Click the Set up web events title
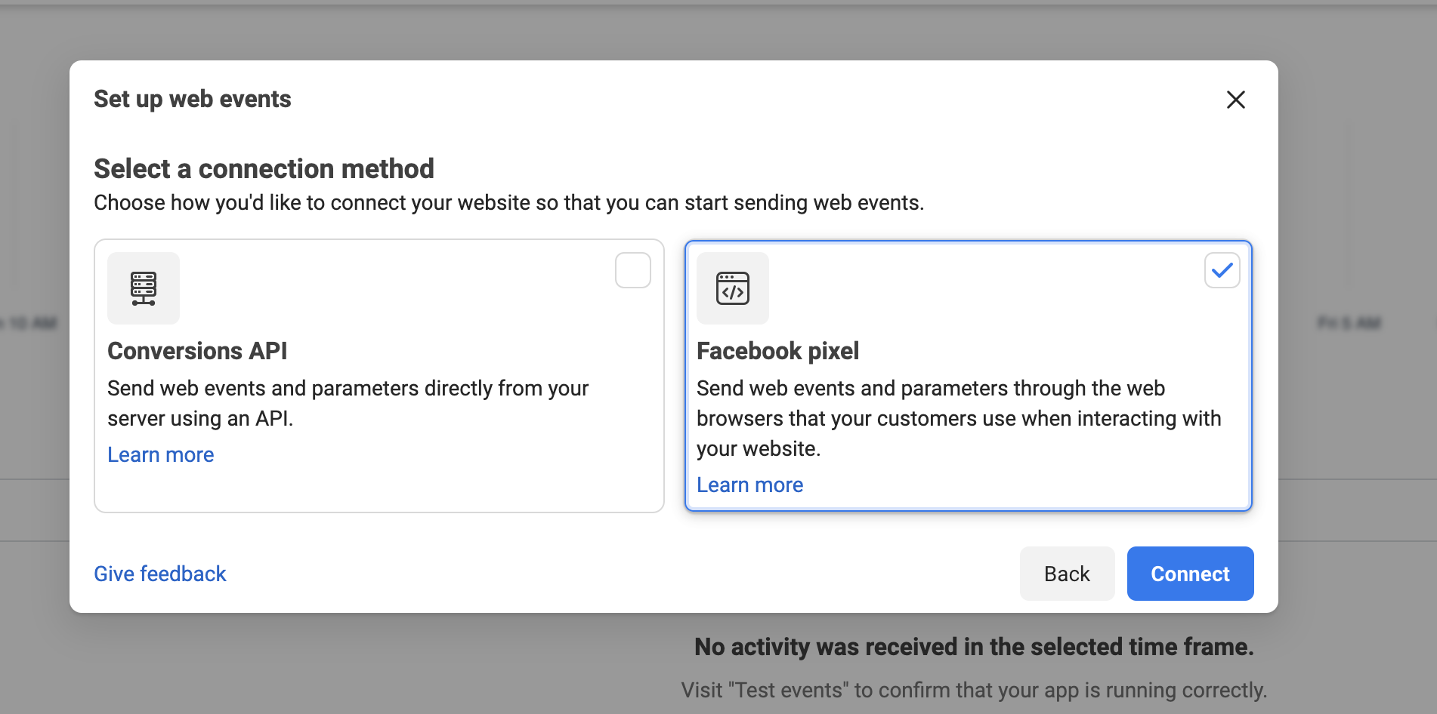 point(192,99)
